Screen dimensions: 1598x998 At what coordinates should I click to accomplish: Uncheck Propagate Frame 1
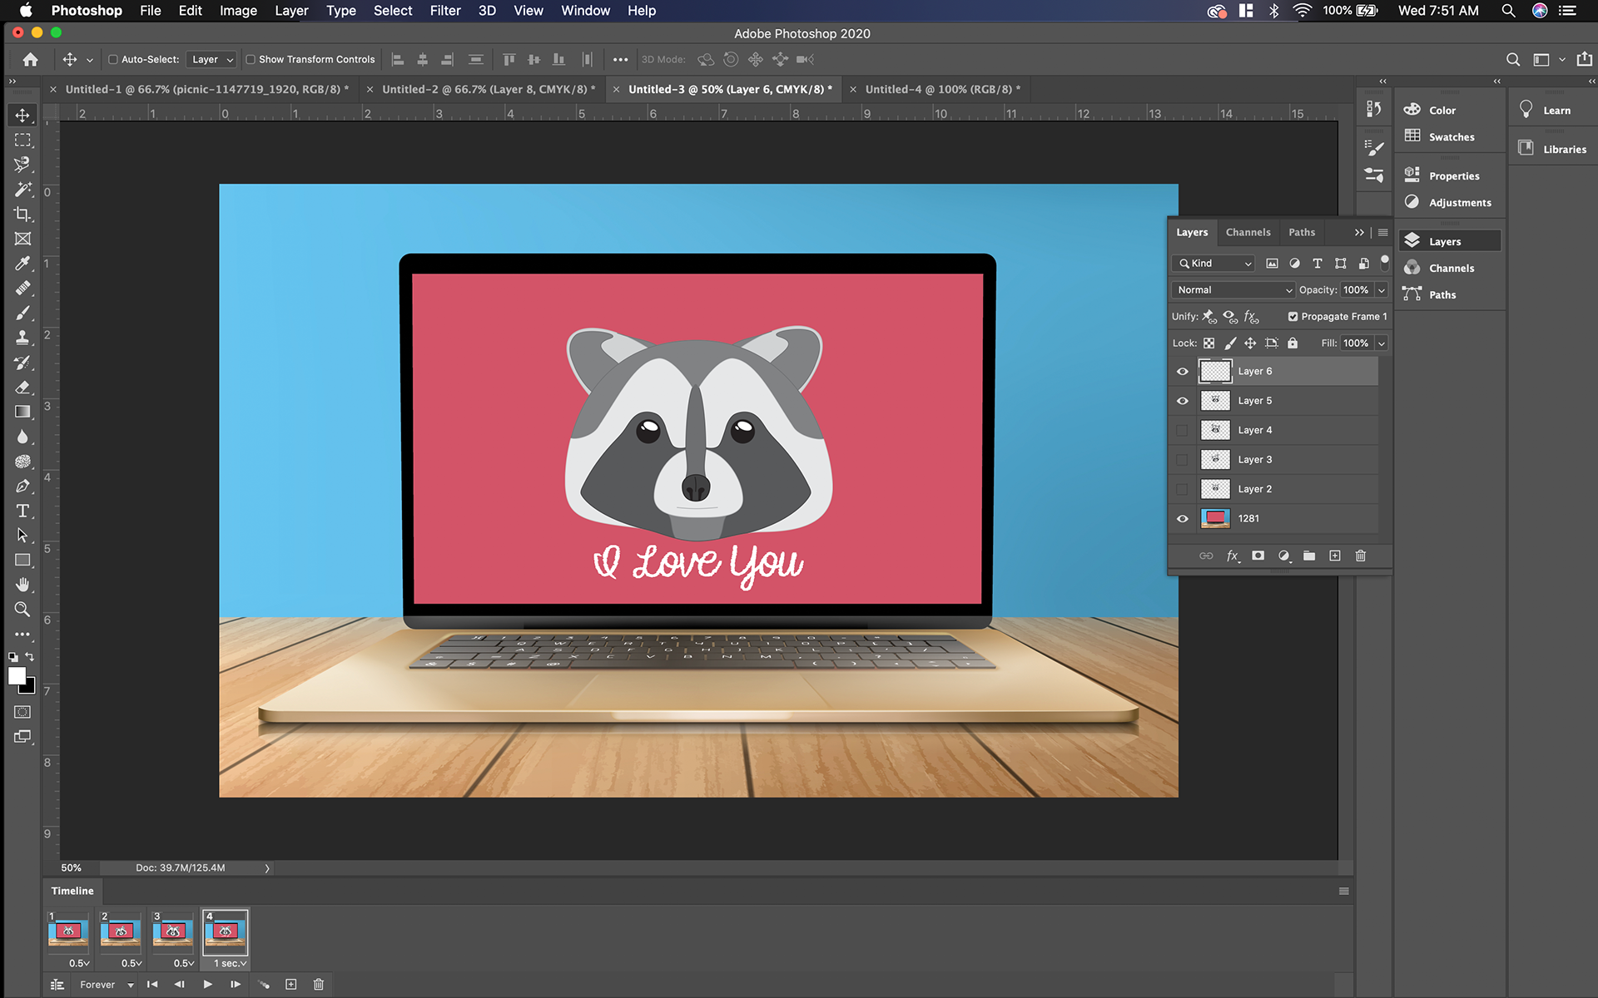tap(1293, 316)
